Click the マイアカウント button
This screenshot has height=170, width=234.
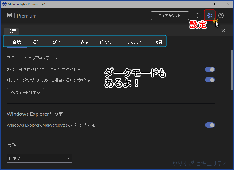point(170,16)
